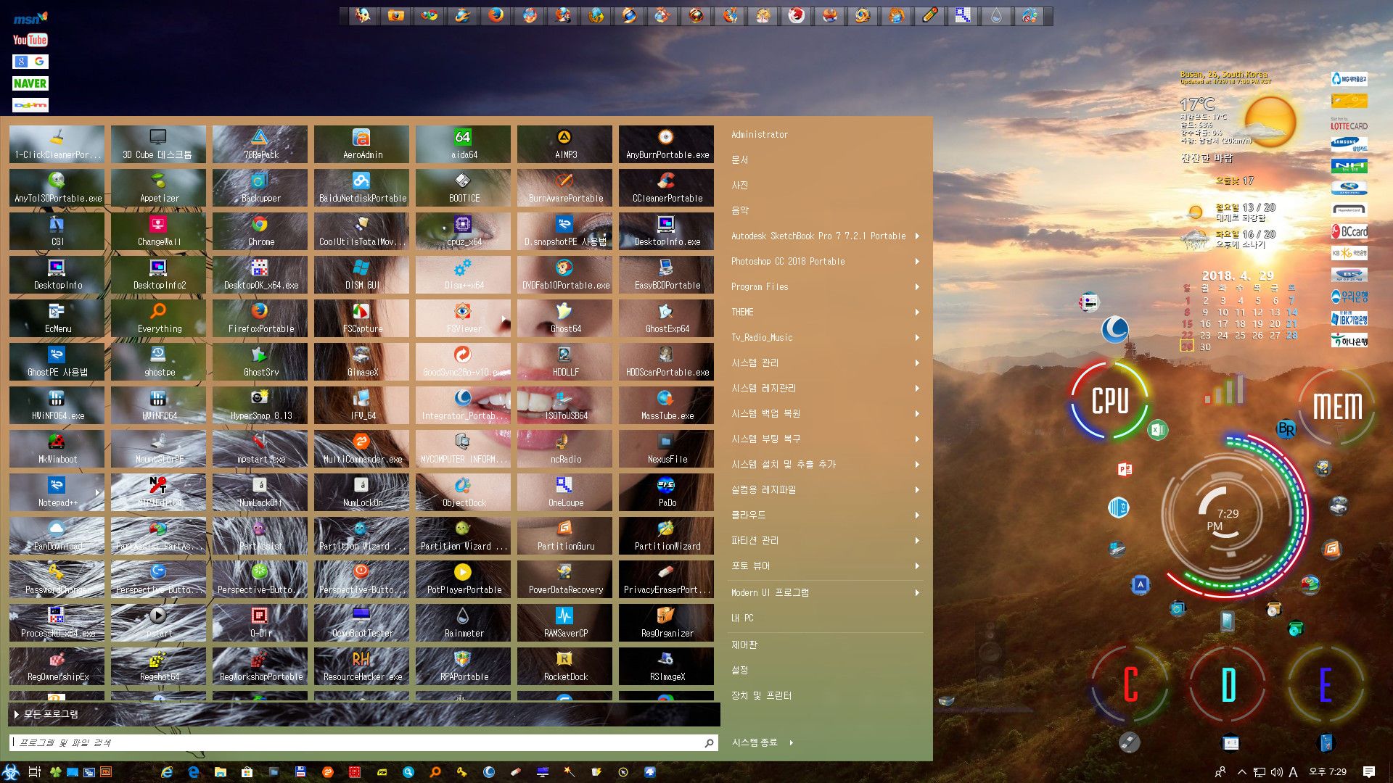
Task: Open the HDDLLF tile
Action: pyautogui.click(x=564, y=361)
